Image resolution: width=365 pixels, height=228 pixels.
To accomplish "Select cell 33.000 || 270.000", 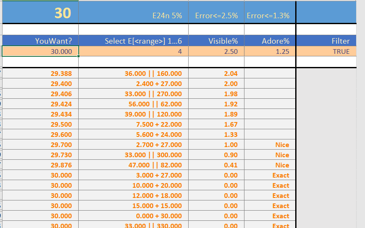I will 133,94.
